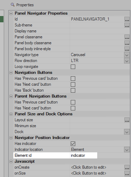Toggle the Loop navigate checkbox

tap(73, 67)
